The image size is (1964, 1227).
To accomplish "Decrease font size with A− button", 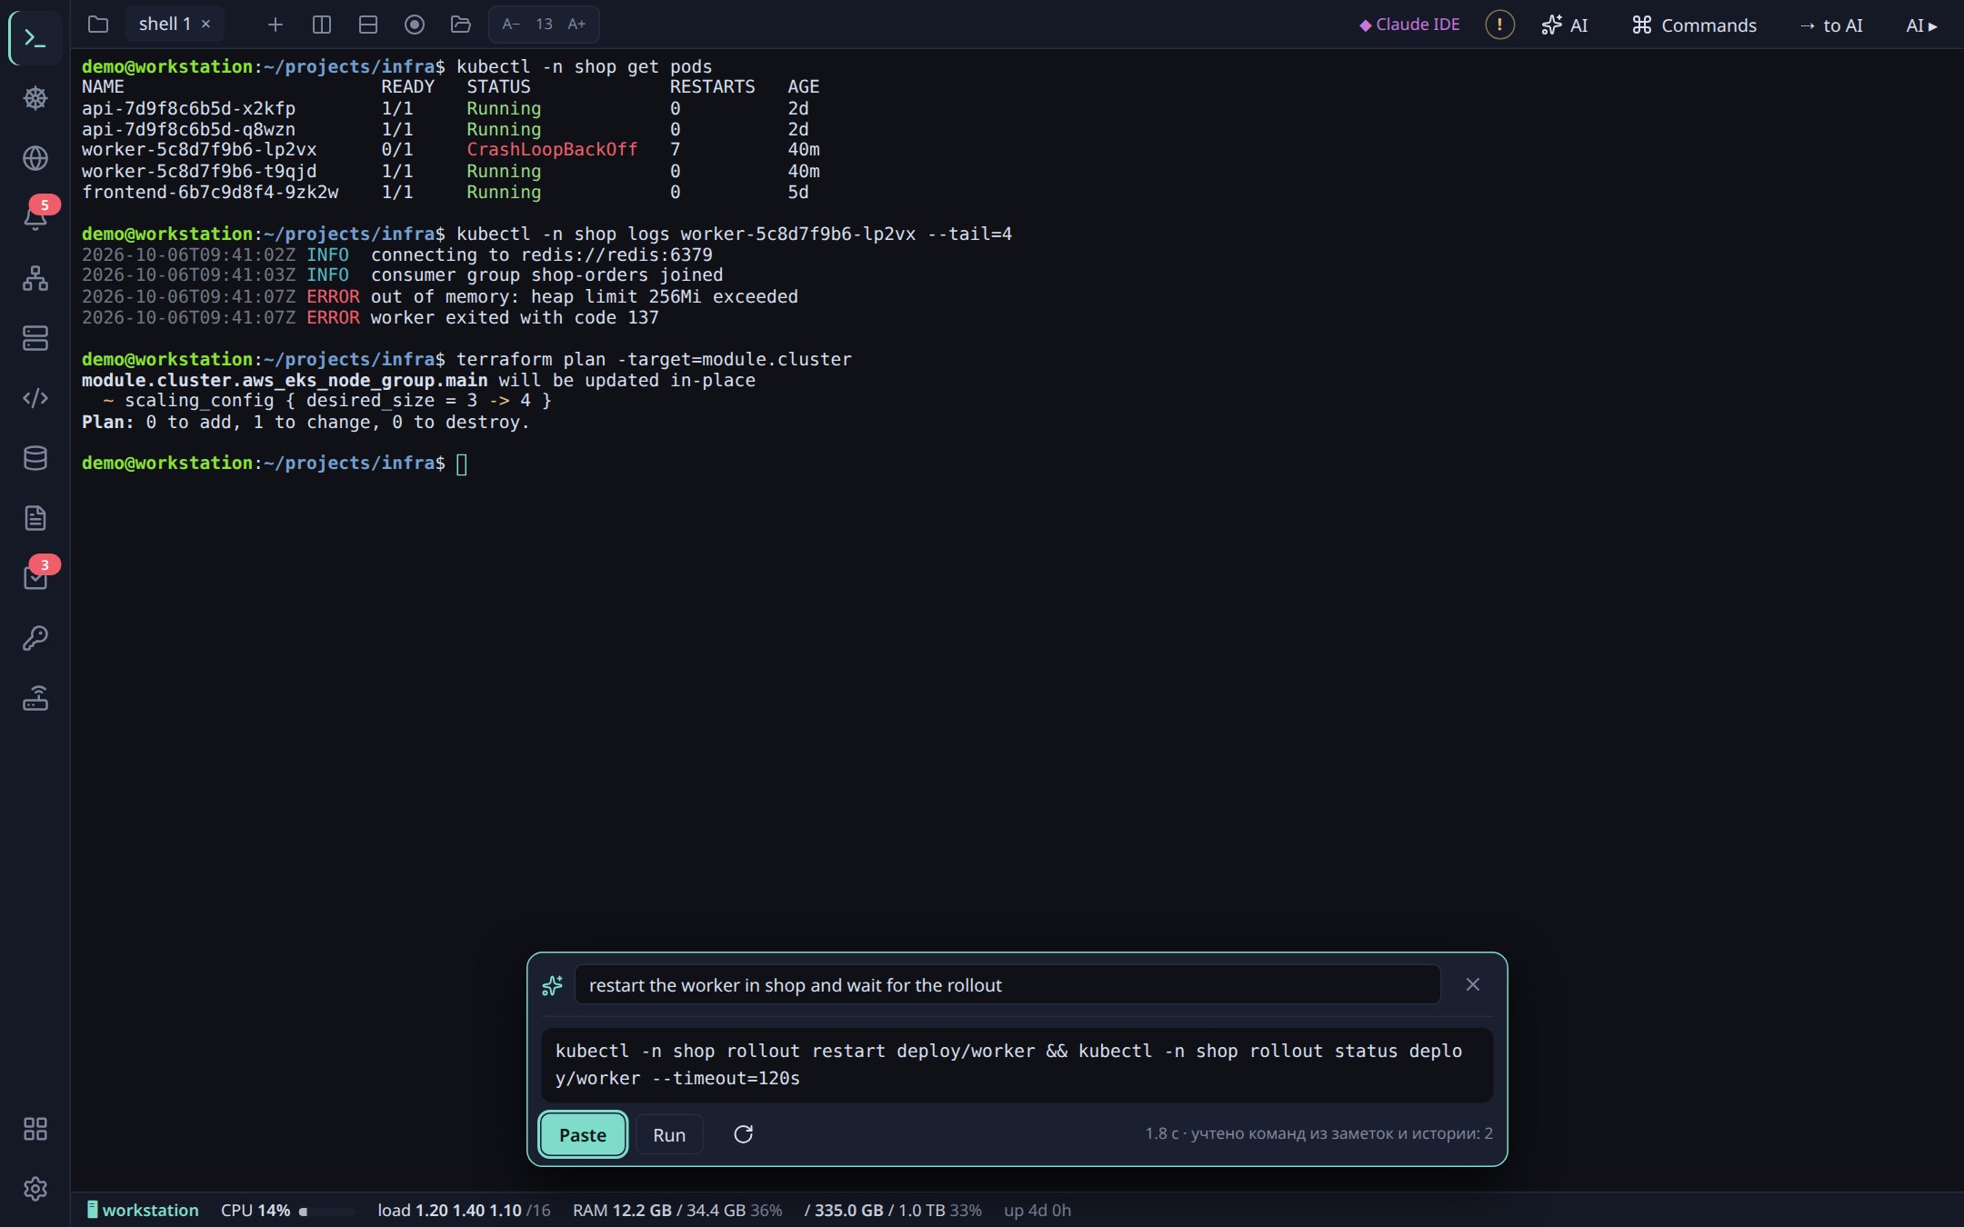I will 511,25.
